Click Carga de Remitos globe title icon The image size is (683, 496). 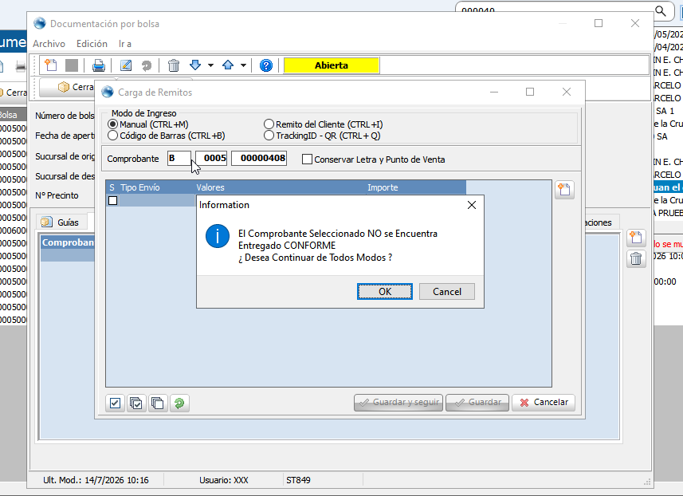(x=108, y=92)
